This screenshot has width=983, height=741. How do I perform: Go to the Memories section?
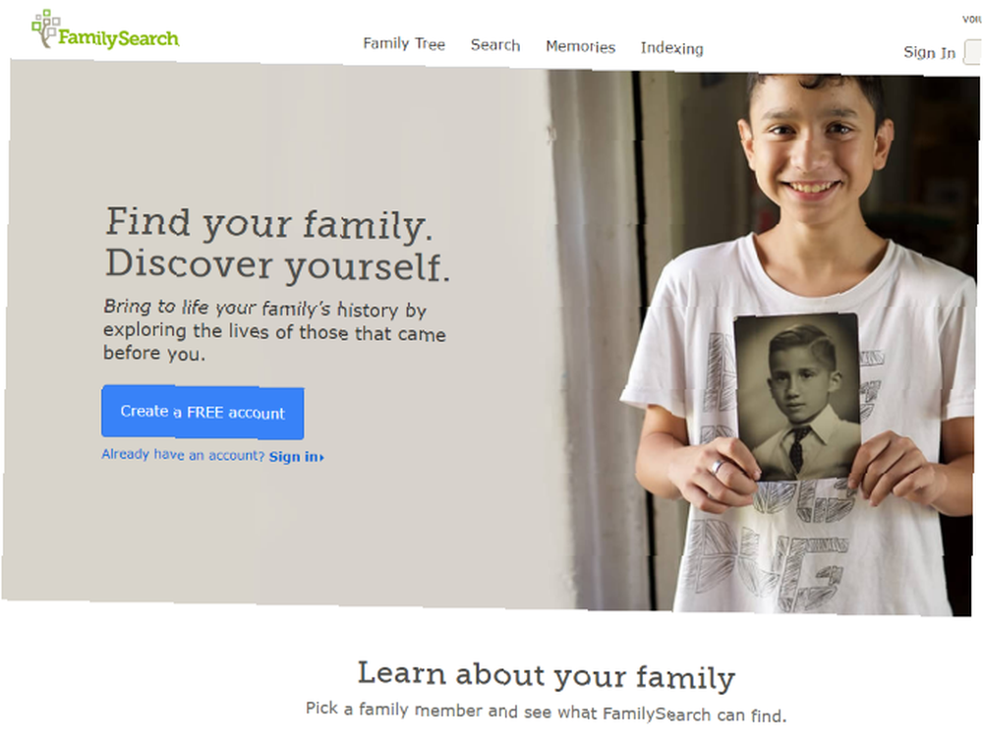581,47
